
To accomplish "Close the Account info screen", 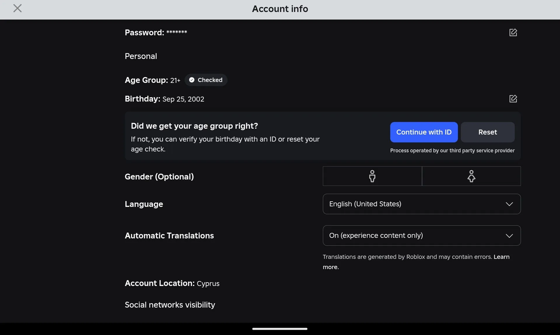I will [x=17, y=8].
